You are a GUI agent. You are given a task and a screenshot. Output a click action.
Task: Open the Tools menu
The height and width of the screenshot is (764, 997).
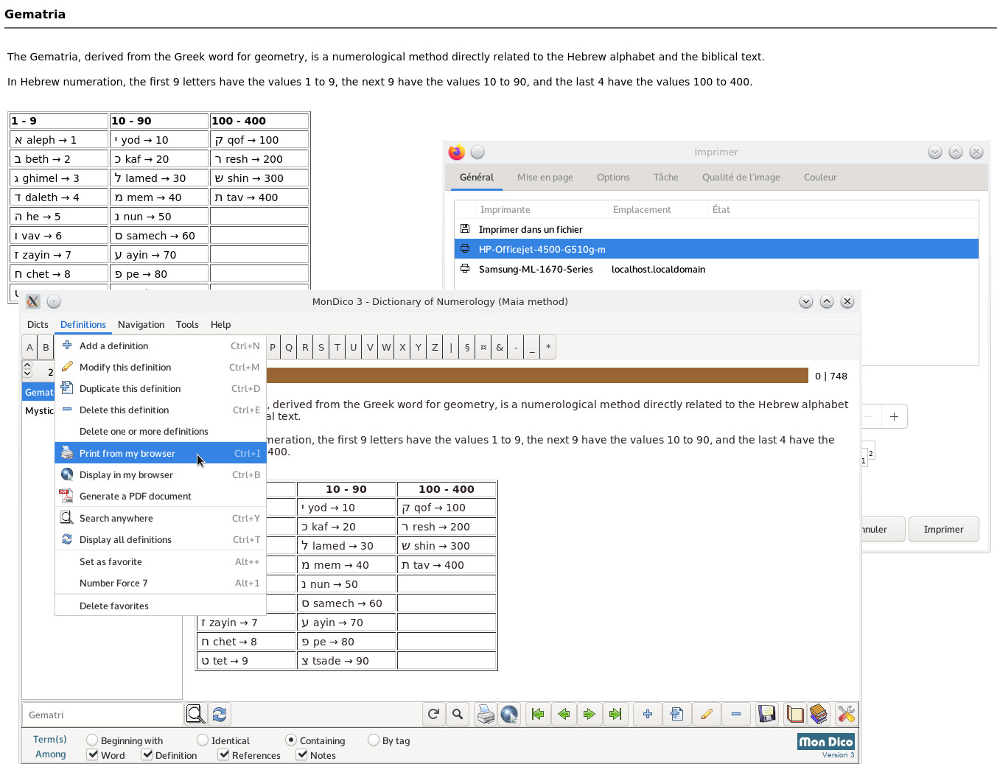click(x=187, y=324)
